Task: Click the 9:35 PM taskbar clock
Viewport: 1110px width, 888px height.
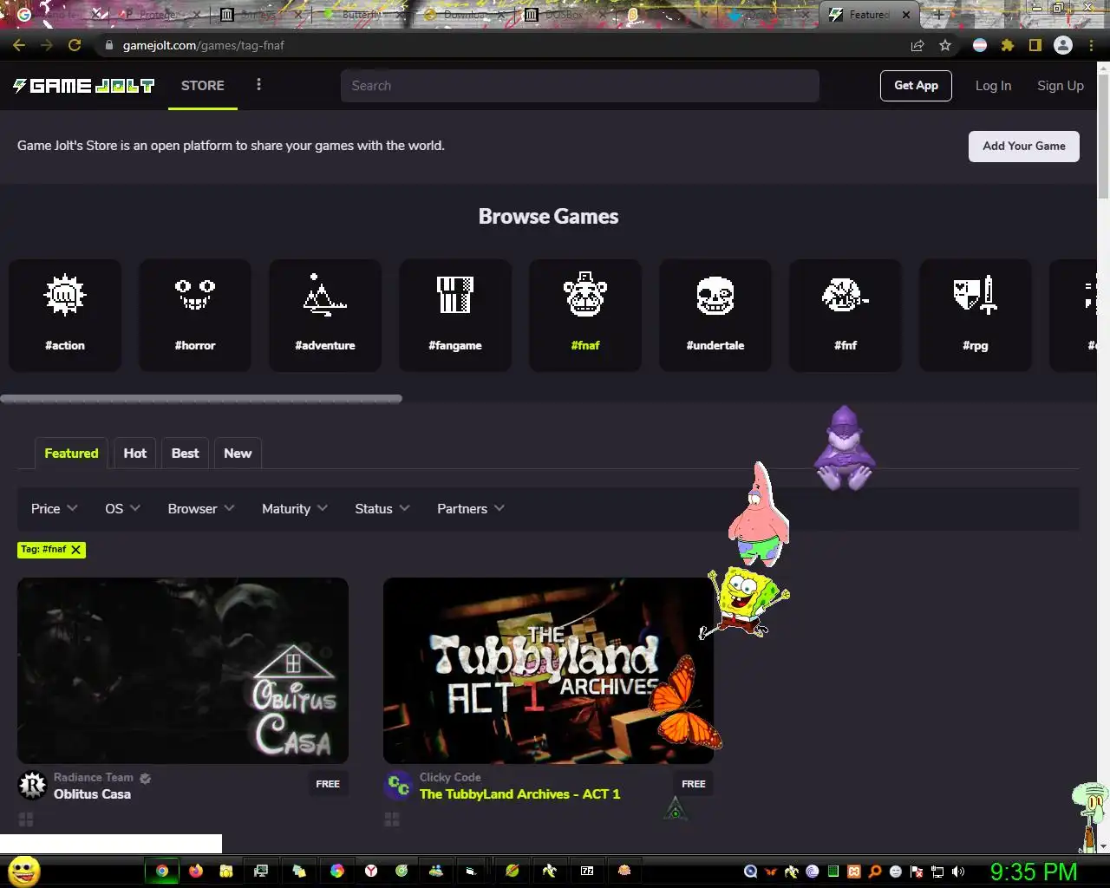Action: pyautogui.click(x=1034, y=872)
